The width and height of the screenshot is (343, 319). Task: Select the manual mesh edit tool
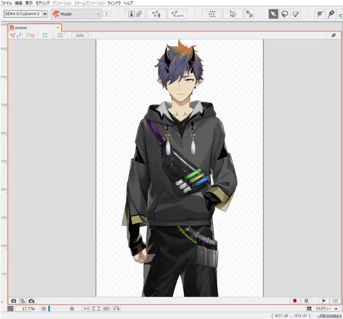click(x=156, y=14)
